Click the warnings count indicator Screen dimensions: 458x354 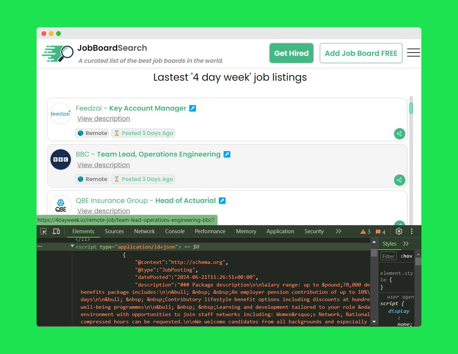[x=365, y=232]
